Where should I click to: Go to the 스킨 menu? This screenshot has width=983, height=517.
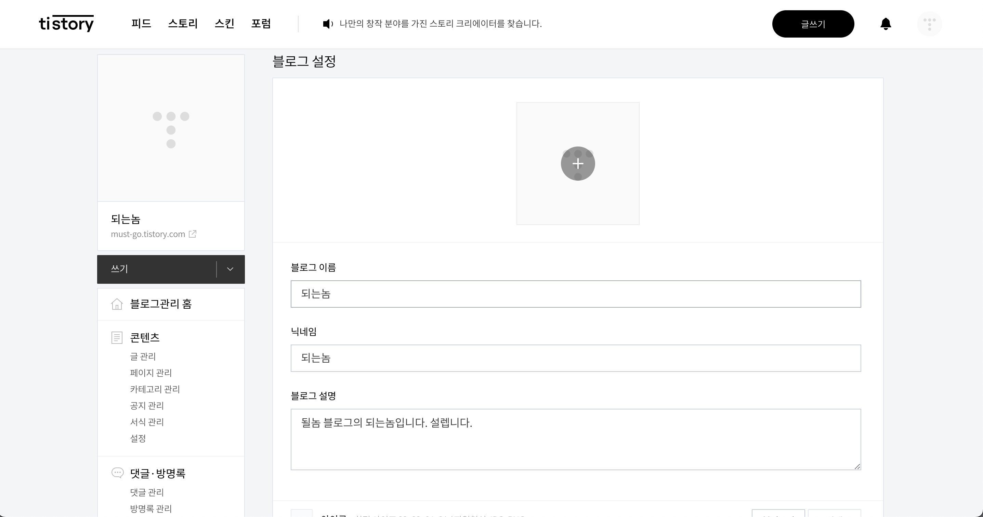(224, 24)
